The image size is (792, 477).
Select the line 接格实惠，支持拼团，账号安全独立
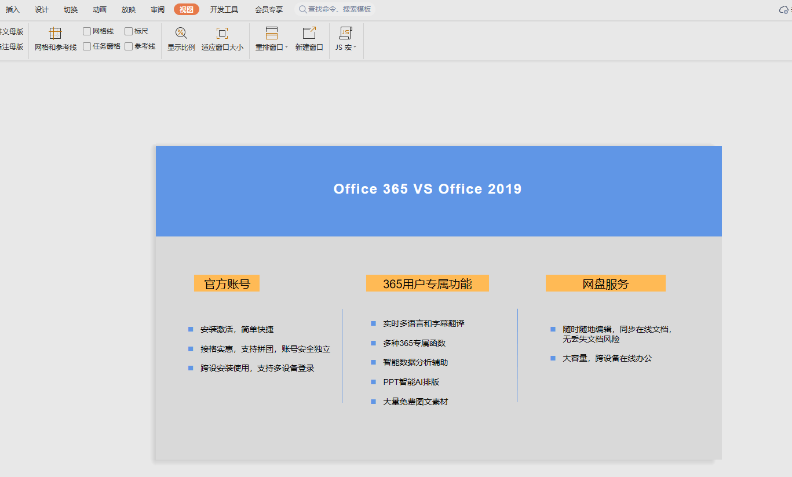[265, 349]
